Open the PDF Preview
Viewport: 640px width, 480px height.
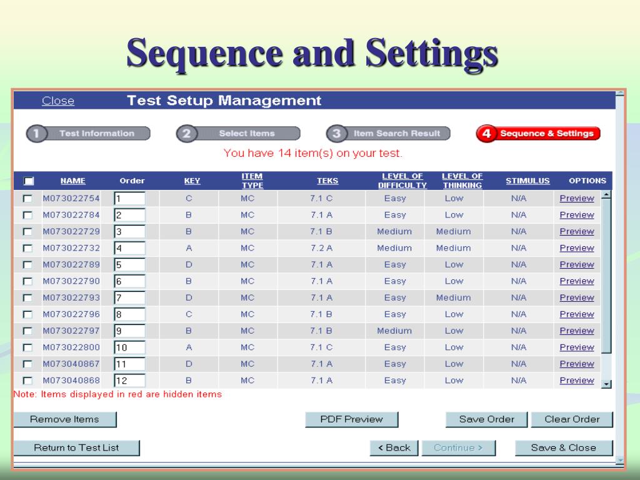point(351,419)
